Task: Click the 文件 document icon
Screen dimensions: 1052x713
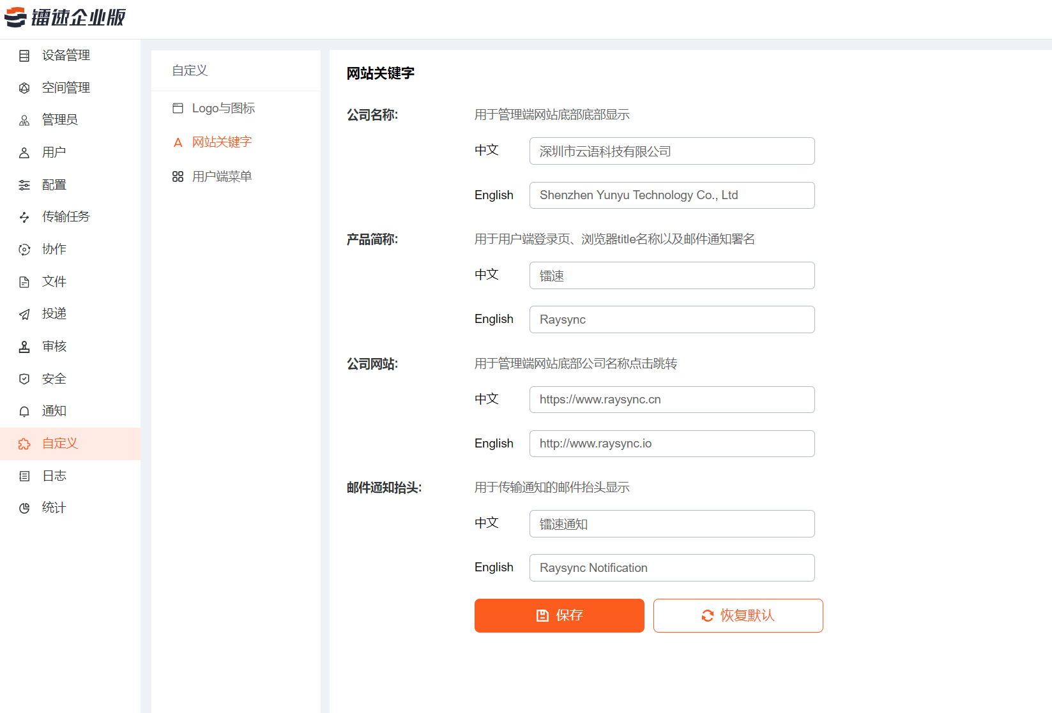Action: pos(24,282)
